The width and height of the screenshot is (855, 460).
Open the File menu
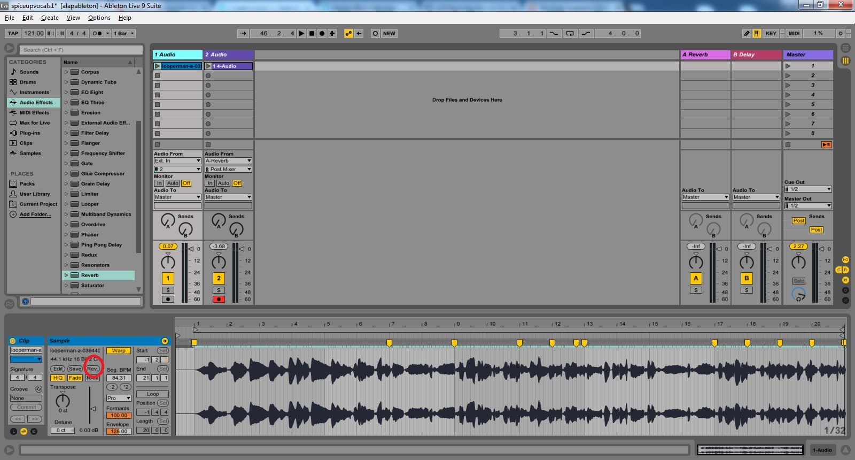10,18
